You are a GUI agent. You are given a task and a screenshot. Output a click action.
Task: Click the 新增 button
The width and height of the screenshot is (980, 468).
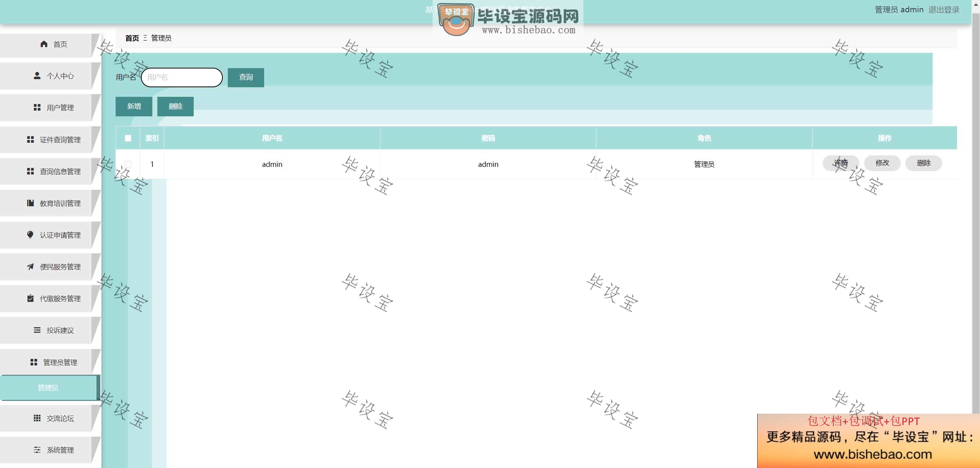click(134, 106)
